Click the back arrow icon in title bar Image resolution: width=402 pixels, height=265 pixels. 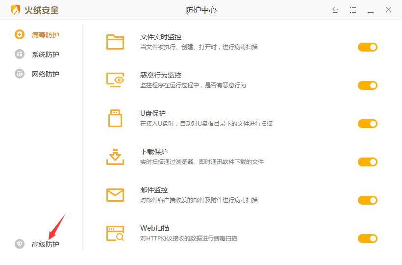coord(335,10)
